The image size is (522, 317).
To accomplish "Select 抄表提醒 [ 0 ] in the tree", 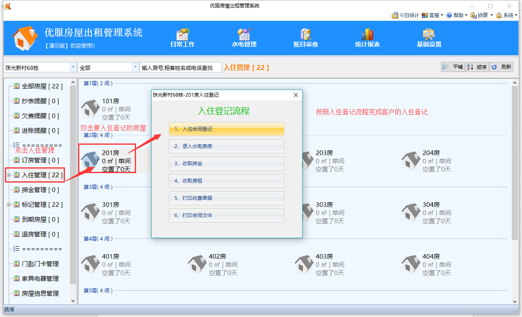I will [x=40, y=101].
